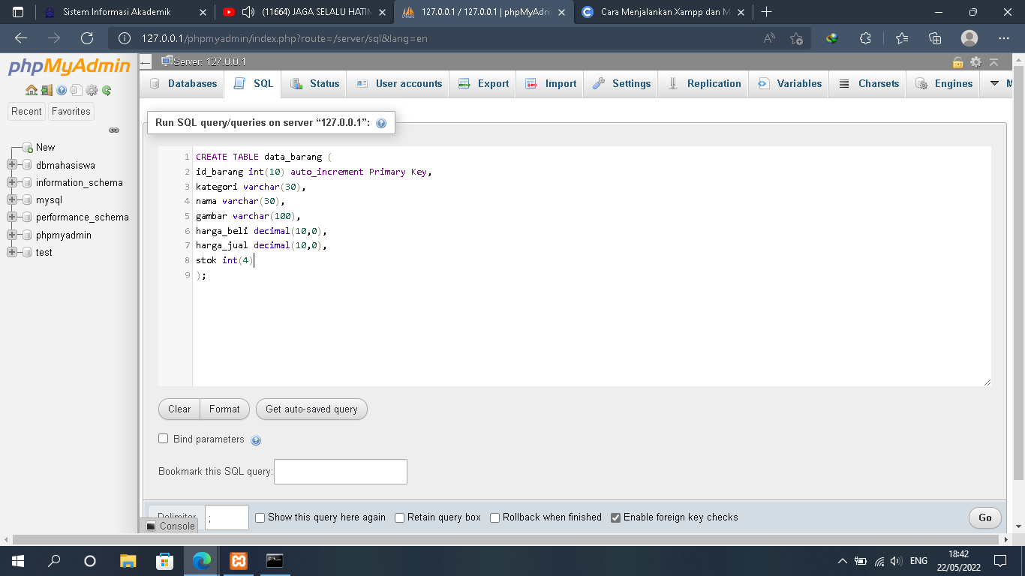Go to the Export tab
The height and width of the screenshot is (576, 1025).
pyautogui.click(x=484, y=84)
